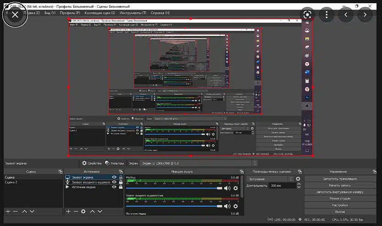The image size is (382, 226).
Task: Add a new scene with plus icon
Action: click(8, 211)
